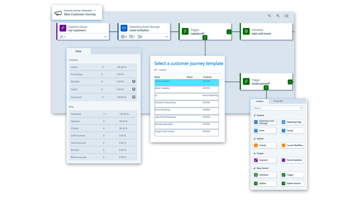Click the green checkmark on registered? trigger

(229, 32)
